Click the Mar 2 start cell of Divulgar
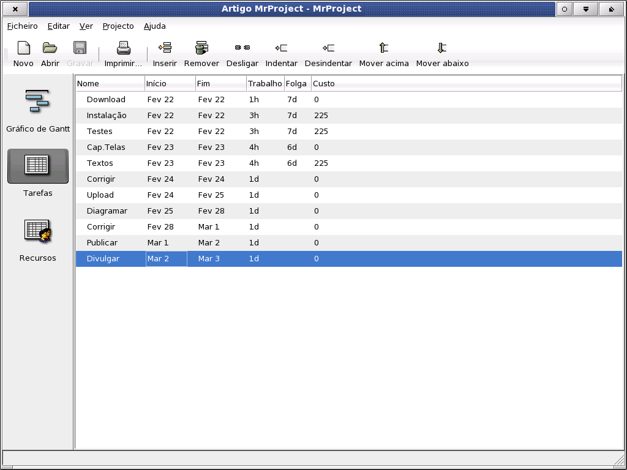The width and height of the screenshot is (627, 470). coord(167,259)
